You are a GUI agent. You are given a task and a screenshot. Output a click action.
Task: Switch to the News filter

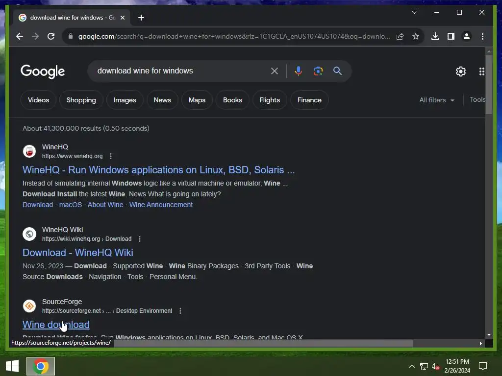click(162, 100)
